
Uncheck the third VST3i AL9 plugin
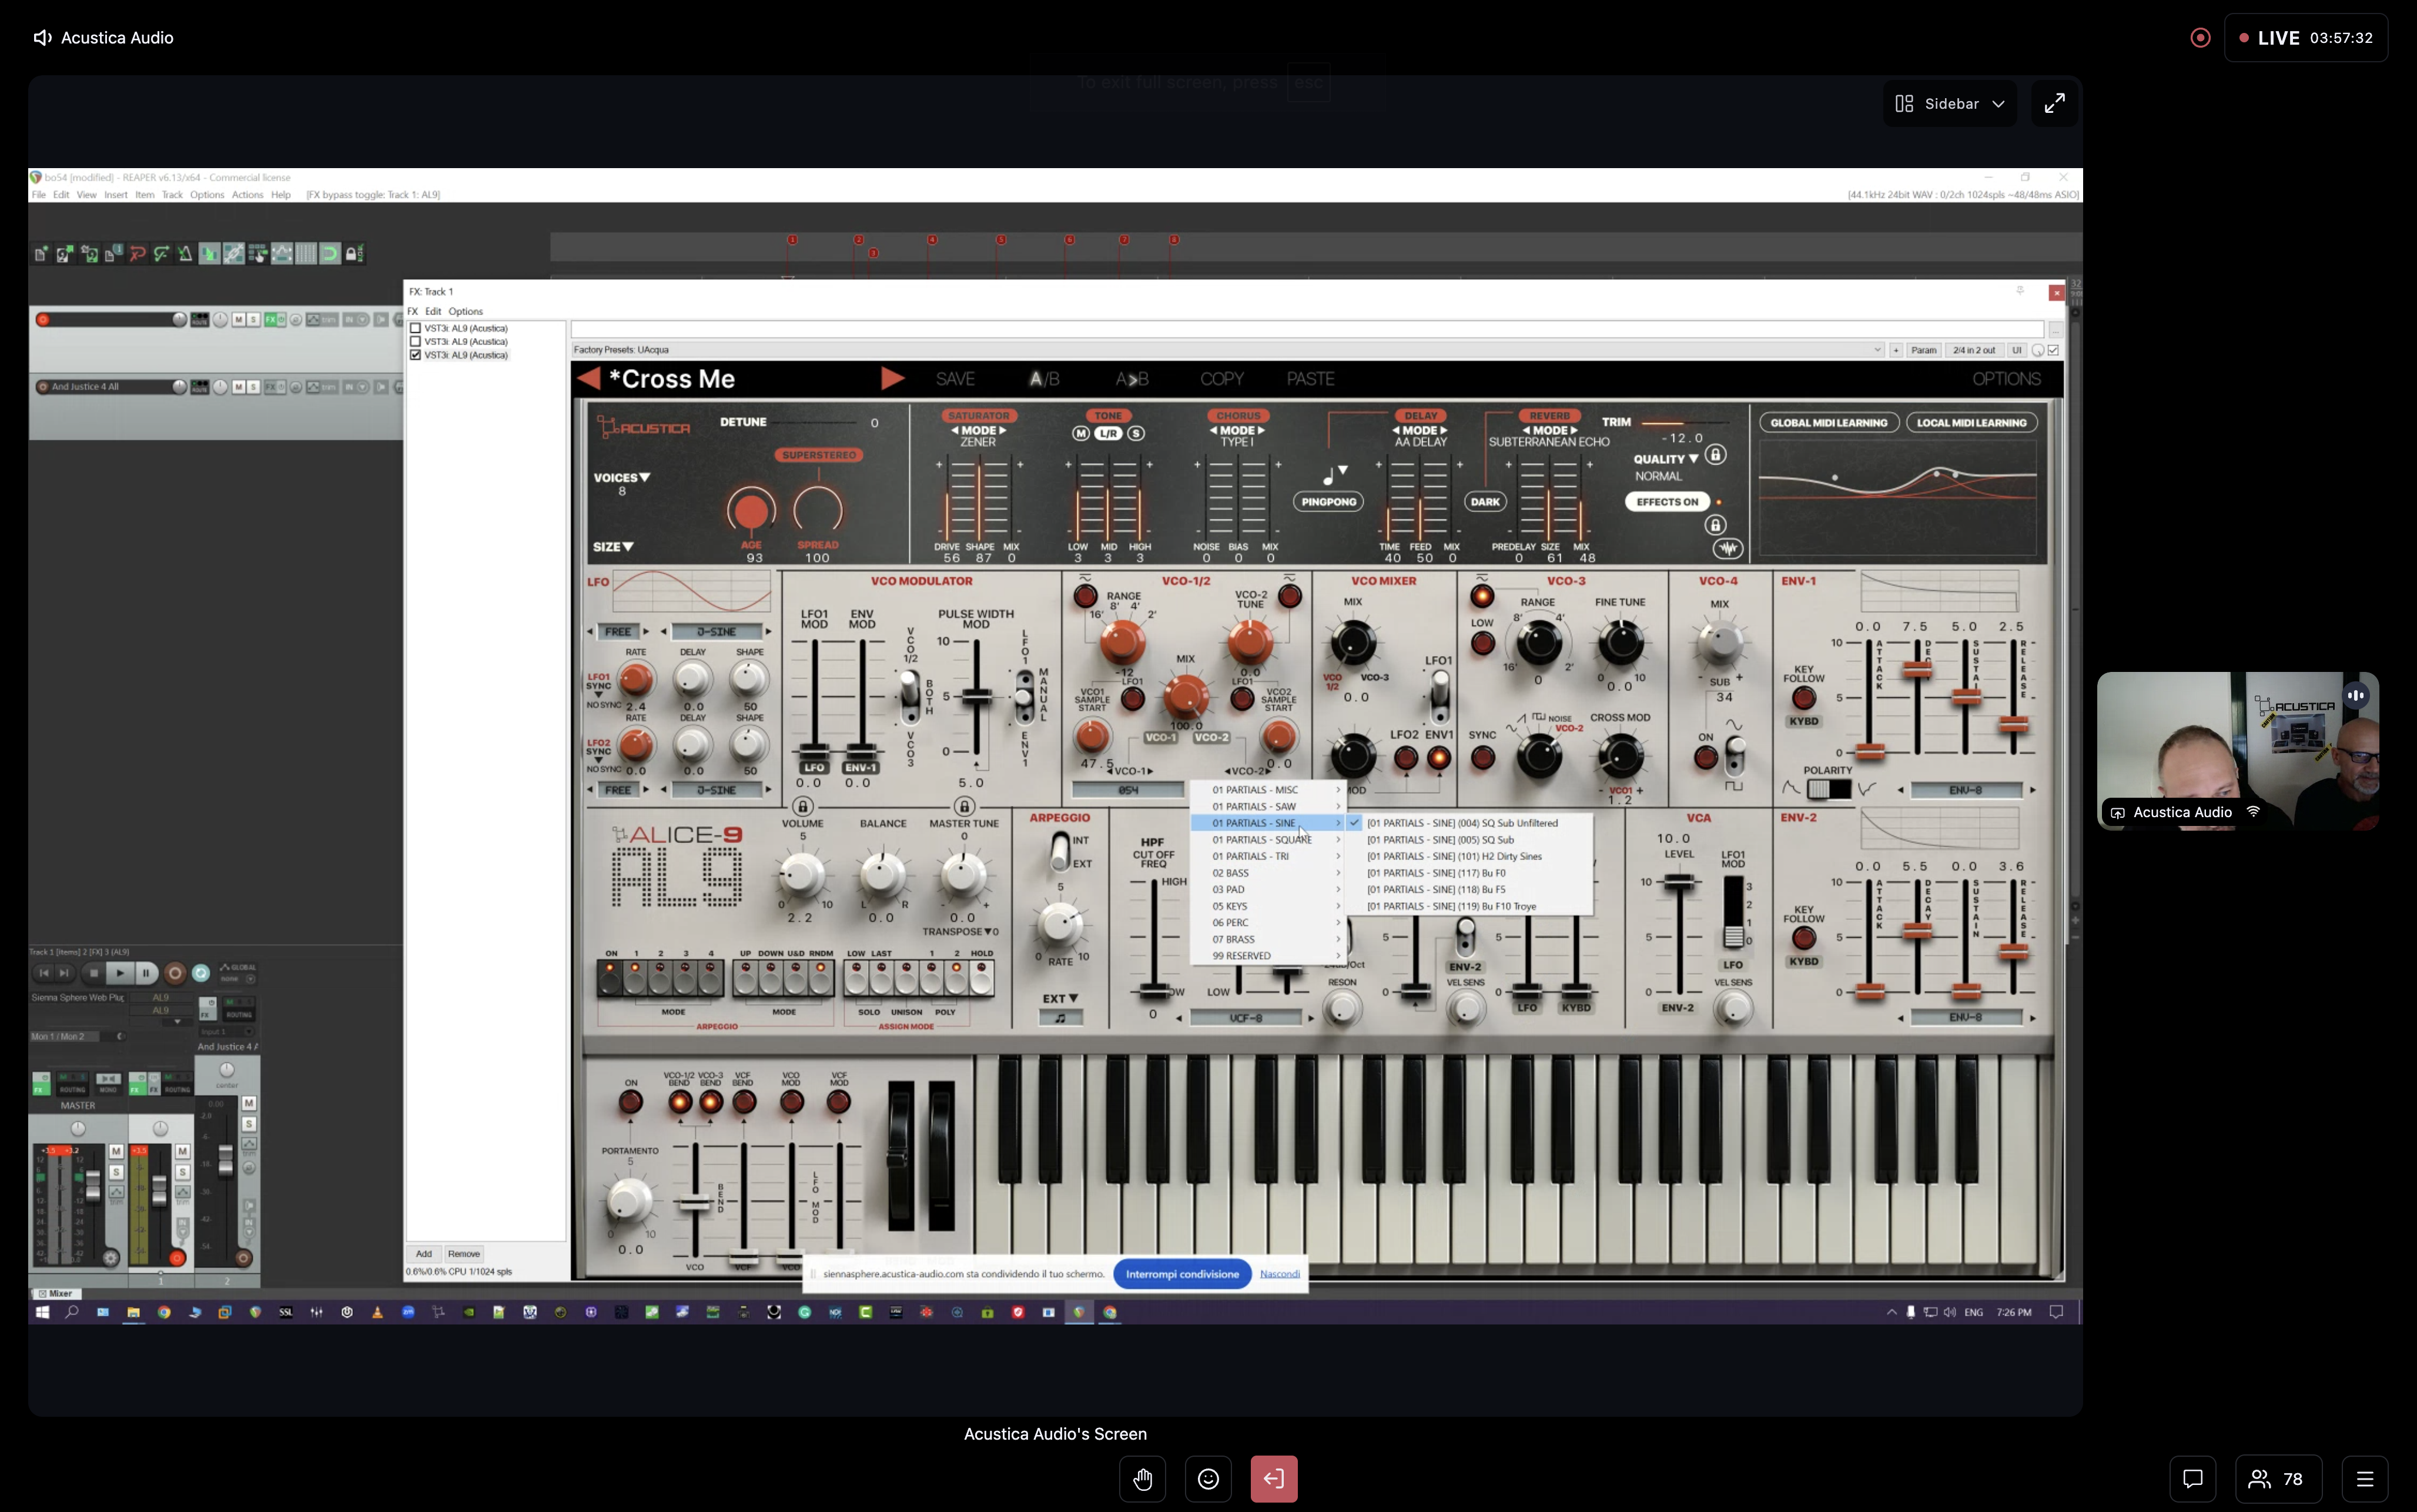pos(415,355)
